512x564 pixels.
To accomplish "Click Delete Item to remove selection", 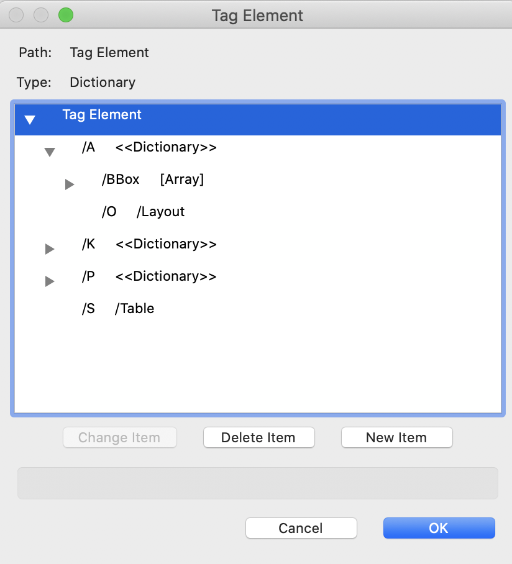I will pyautogui.click(x=258, y=437).
